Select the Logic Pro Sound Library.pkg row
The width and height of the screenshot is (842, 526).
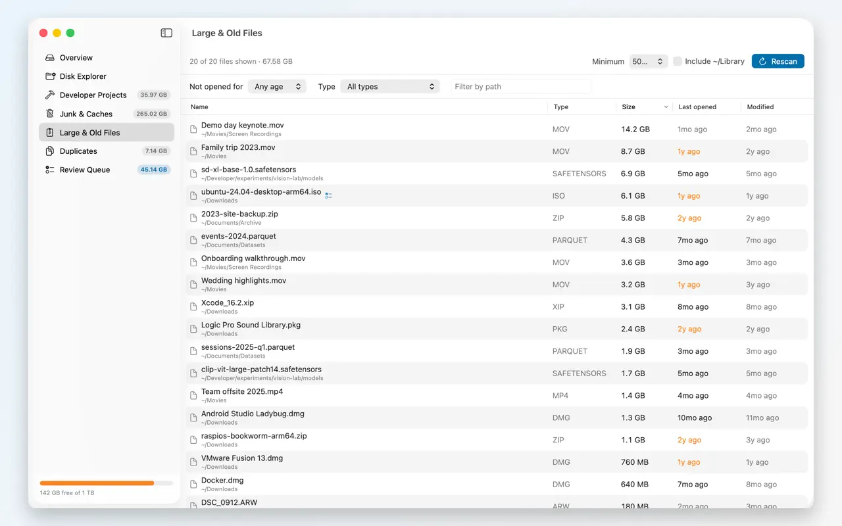(497, 329)
